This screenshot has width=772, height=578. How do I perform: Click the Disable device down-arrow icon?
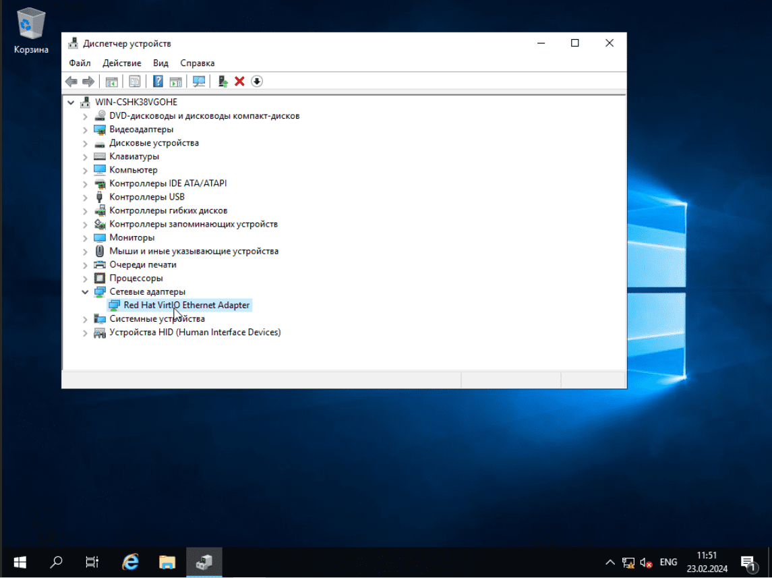click(256, 81)
